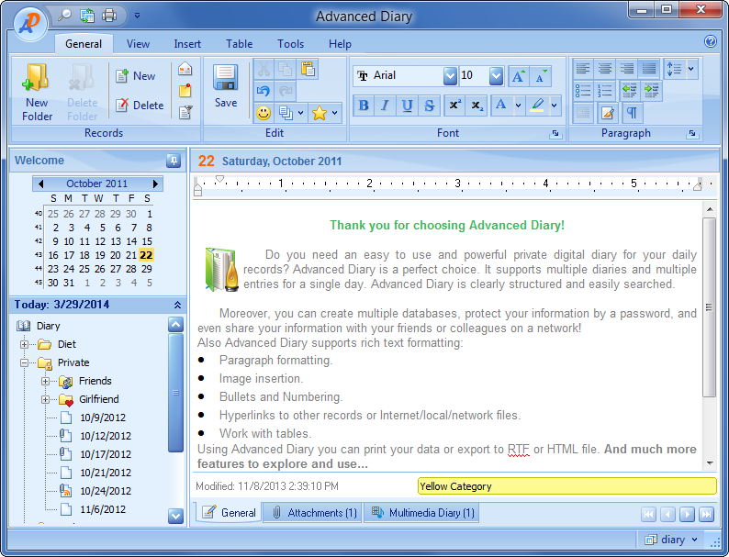729x557 pixels.
Task: Toggle bold formatting
Action: 364,106
